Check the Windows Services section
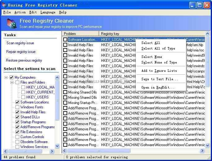212x161 pixels. (17, 147)
